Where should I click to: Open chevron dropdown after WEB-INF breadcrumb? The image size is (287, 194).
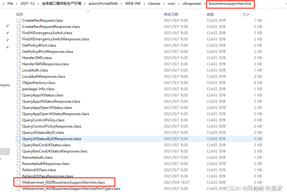click(145, 4)
